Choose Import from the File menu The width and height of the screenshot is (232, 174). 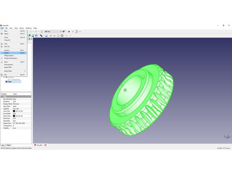tap(14, 50)
